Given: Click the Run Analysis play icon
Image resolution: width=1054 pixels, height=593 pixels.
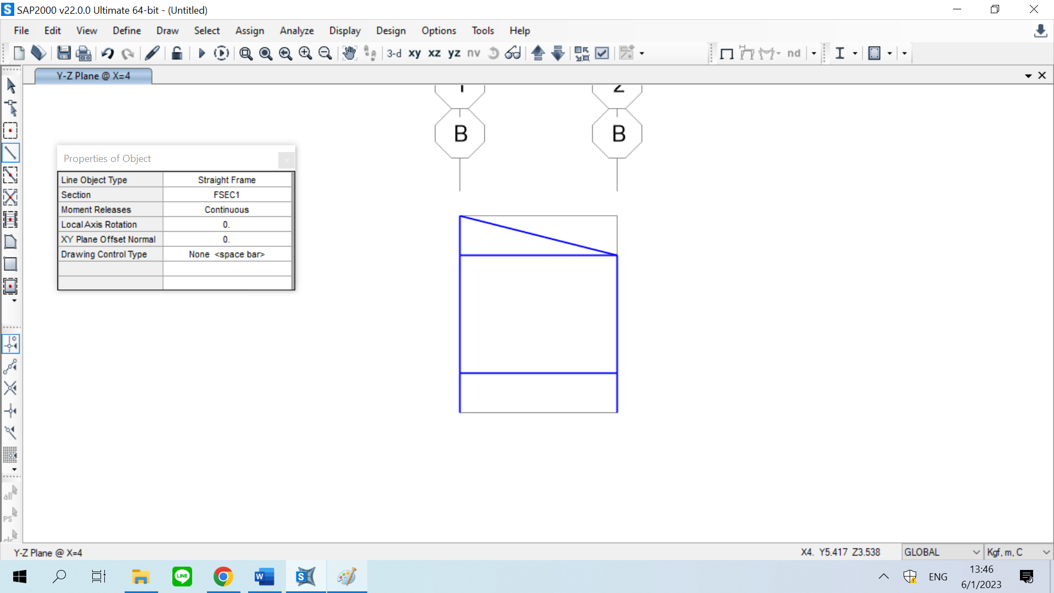Looking at the screenshot, I should 201,53.
